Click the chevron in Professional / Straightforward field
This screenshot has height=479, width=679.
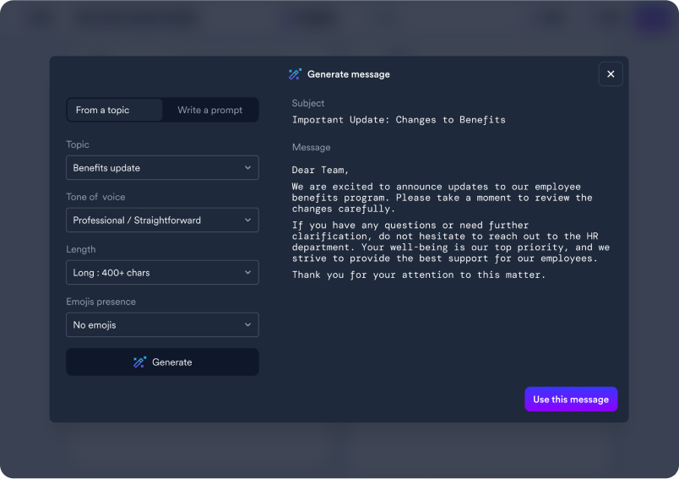coord(248,220)
